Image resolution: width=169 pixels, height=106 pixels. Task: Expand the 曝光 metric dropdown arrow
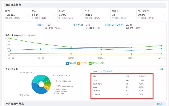pos(28,15)
